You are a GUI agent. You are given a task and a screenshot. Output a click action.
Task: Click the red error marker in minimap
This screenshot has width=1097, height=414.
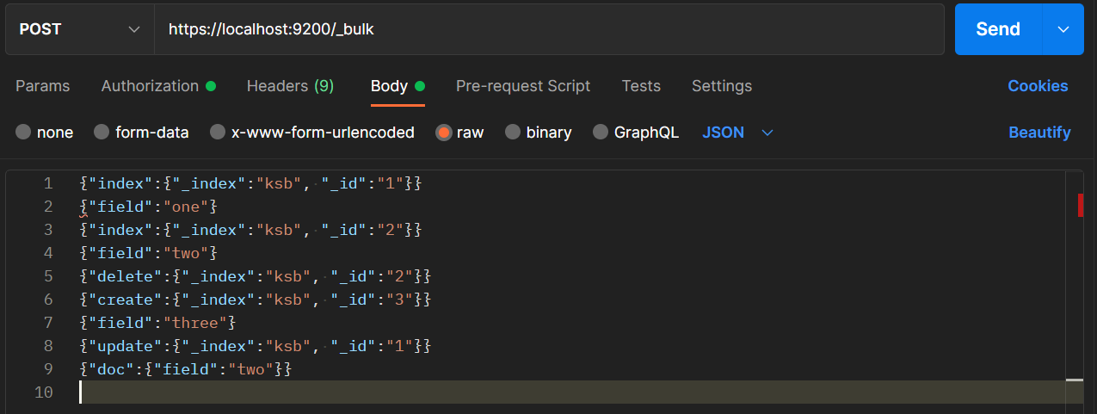[1081, 205]
